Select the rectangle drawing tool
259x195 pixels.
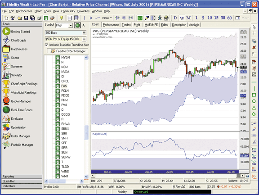coord(254,95)
